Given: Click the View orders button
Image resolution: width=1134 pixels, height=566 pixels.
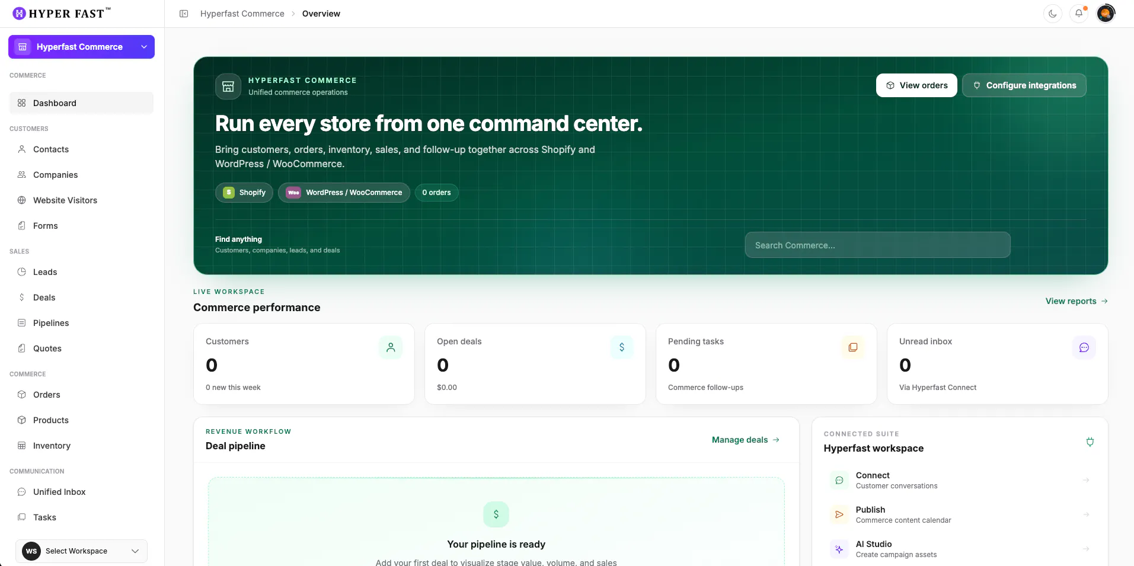Looking at the screenshot, I should 916,85.
